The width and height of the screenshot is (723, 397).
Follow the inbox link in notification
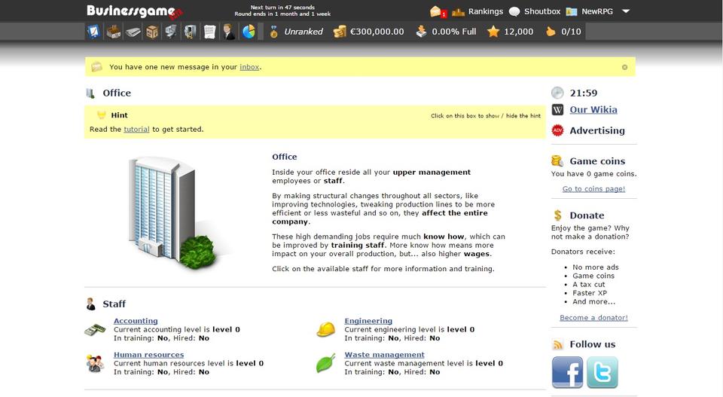tap(249, 67)
